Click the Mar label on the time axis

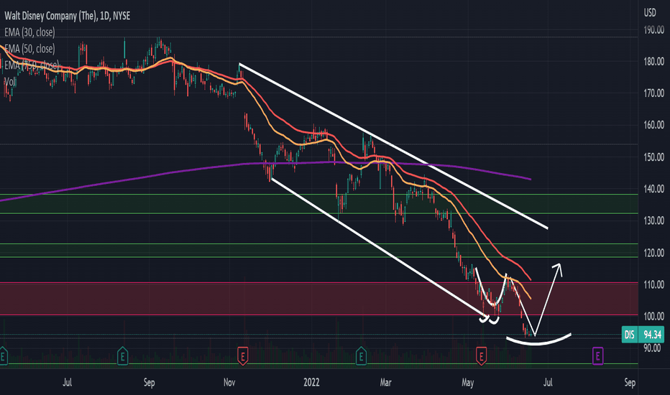[x=386, y=382]
